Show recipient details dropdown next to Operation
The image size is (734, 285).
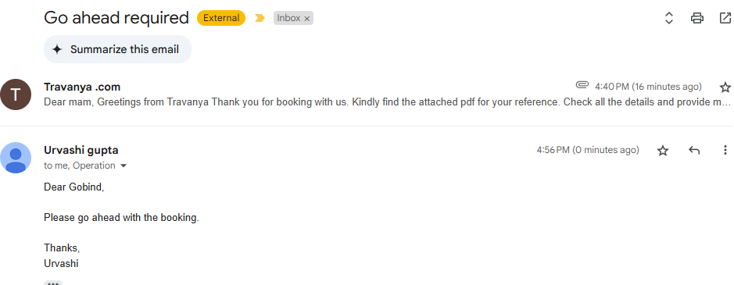tap(124, 166)
